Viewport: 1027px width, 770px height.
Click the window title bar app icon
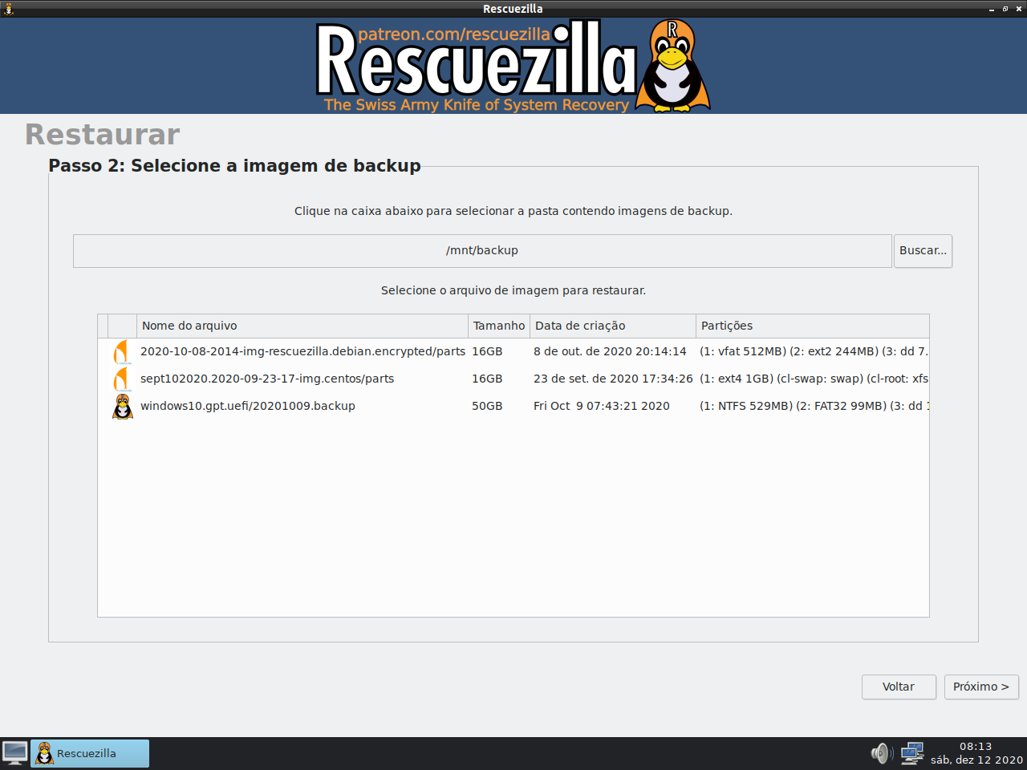tap(9, 9)
